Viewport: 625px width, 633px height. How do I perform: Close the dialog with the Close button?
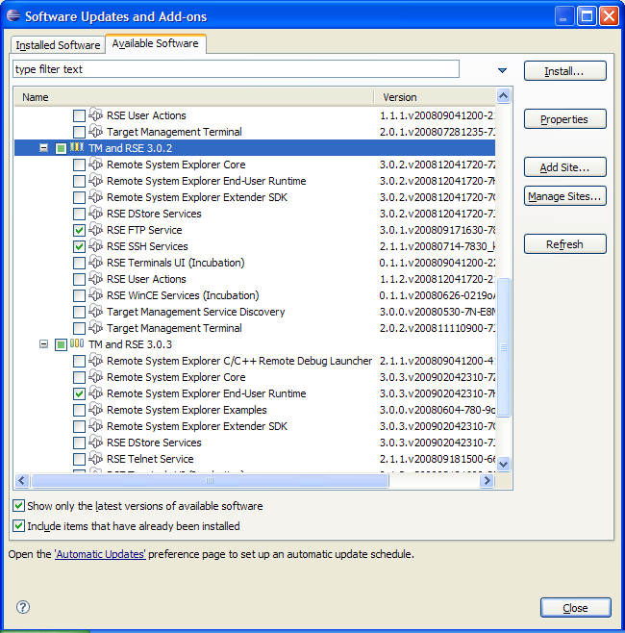click(576, 608)
